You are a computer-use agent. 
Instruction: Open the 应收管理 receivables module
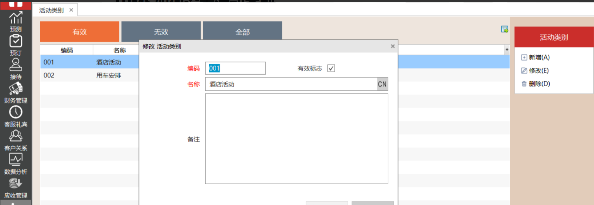click(x=15, y=187)
